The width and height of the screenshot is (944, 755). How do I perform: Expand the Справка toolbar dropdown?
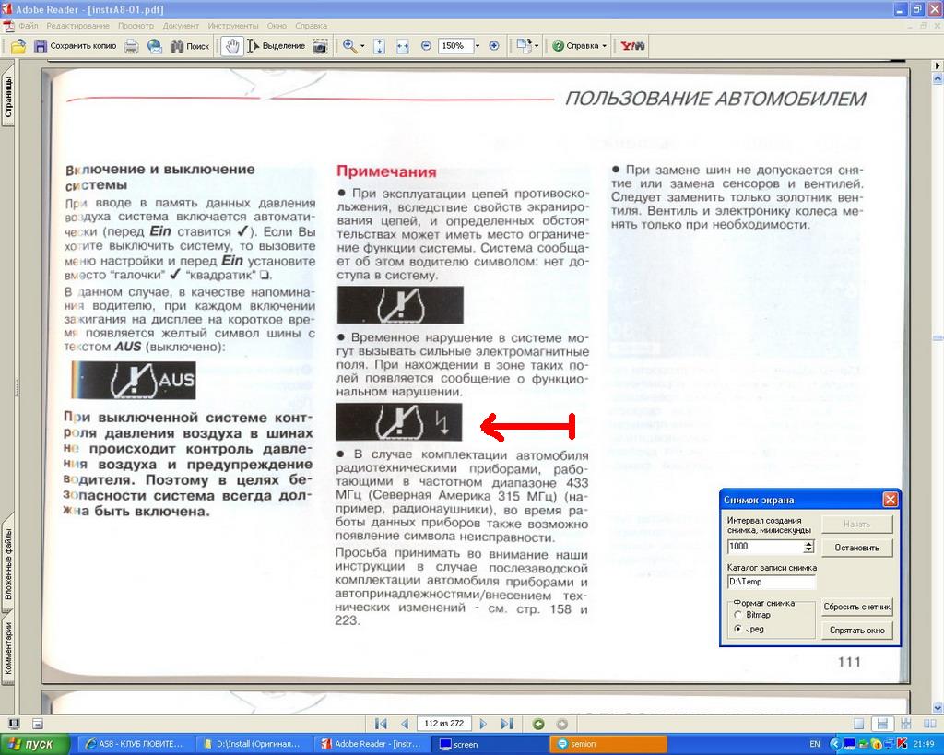point(605,46)
